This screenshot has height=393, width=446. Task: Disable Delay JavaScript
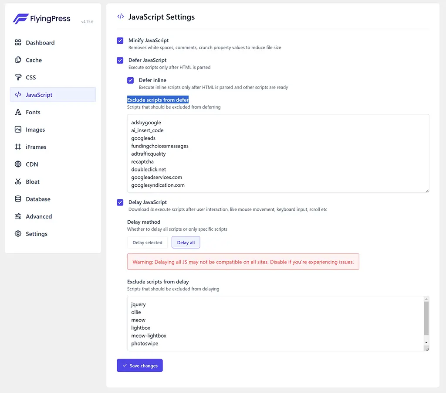pos(120,202)
